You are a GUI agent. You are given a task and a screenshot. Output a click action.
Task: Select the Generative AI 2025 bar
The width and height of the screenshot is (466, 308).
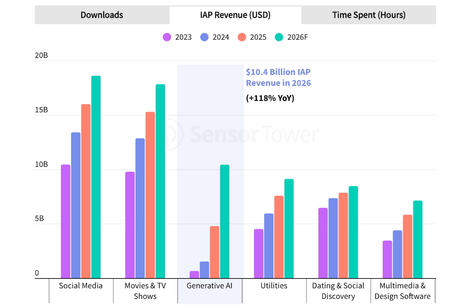(215, 252)
